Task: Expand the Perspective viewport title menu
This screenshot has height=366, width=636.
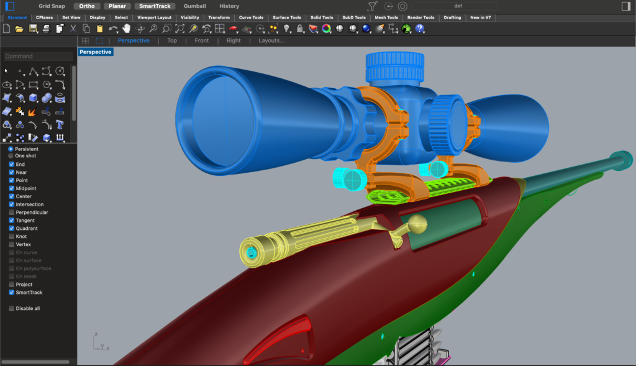Action: [96, 52]
